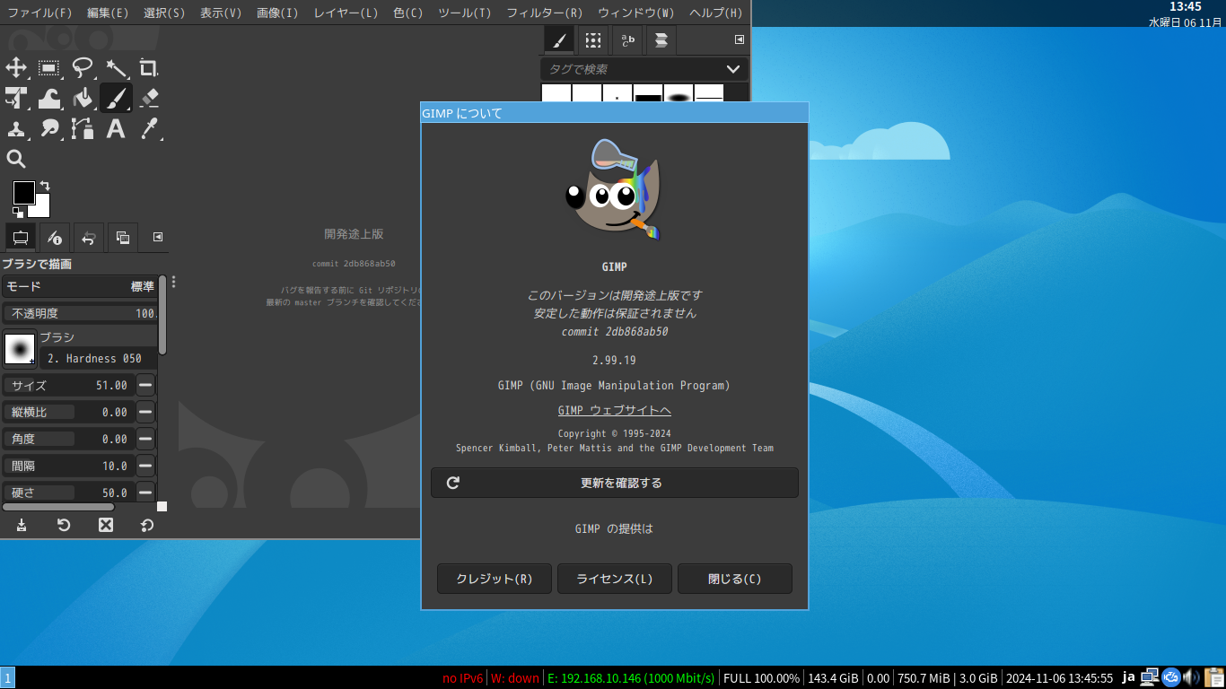This screenshot has width=1226, height=689.
Task: Restore tool preset using the restore icon
Action: 64,525
